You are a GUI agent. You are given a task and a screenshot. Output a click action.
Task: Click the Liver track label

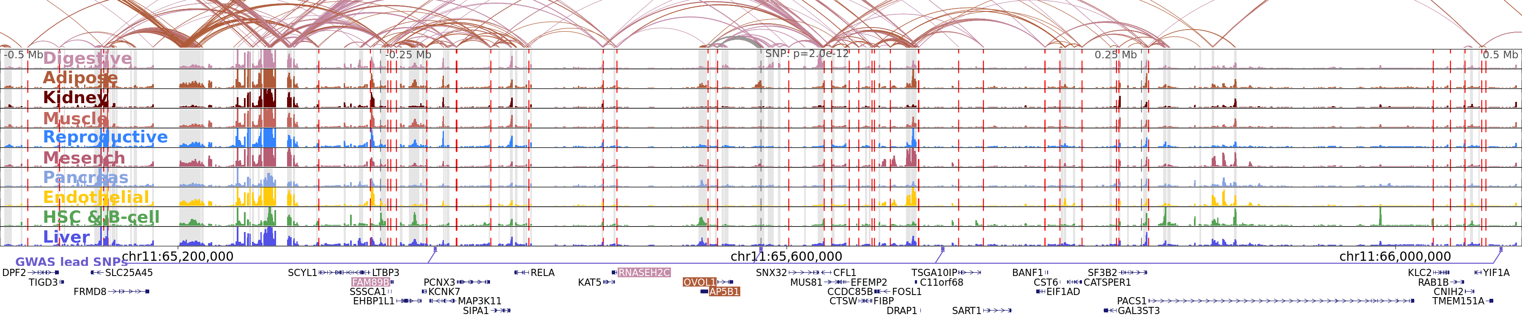(66, 237)
